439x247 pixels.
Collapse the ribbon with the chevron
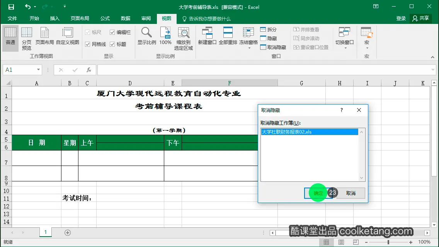pyautogui.click(x=432, y=57)
